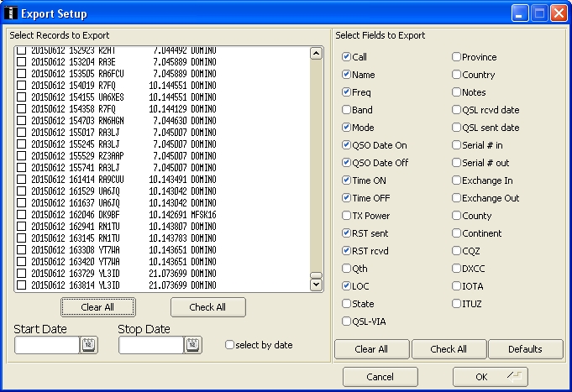This screenshot has width=572, height=392.
Task: Click the Cancel button
Action: 380,377
